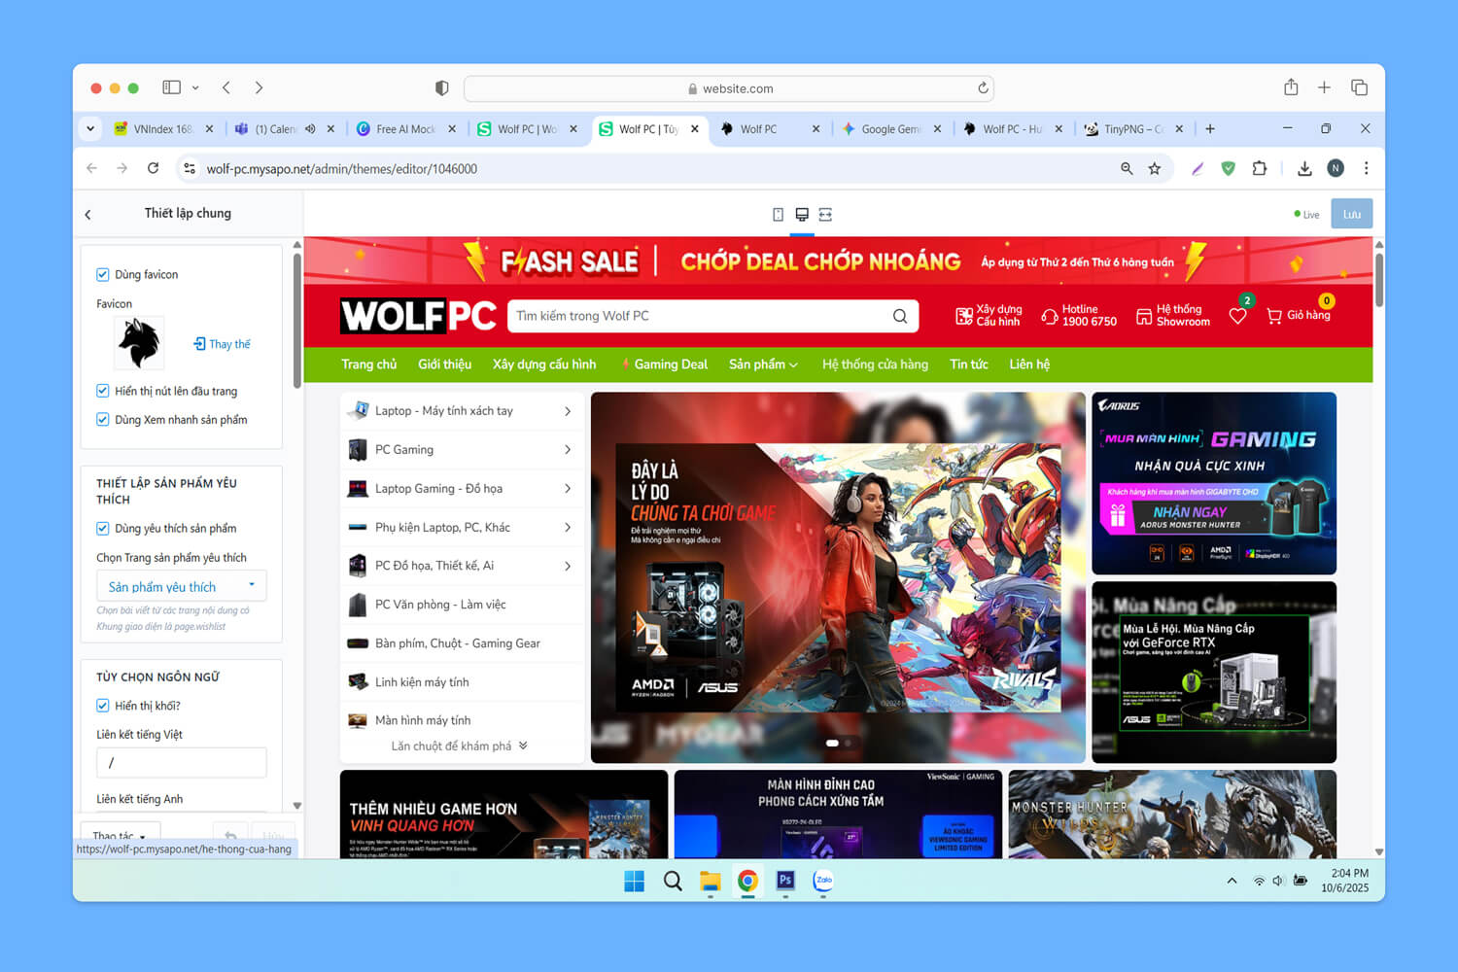Open Chrome three-dot menu
This screenshot has height=972, width=1458.
(x=1366, y=168)
